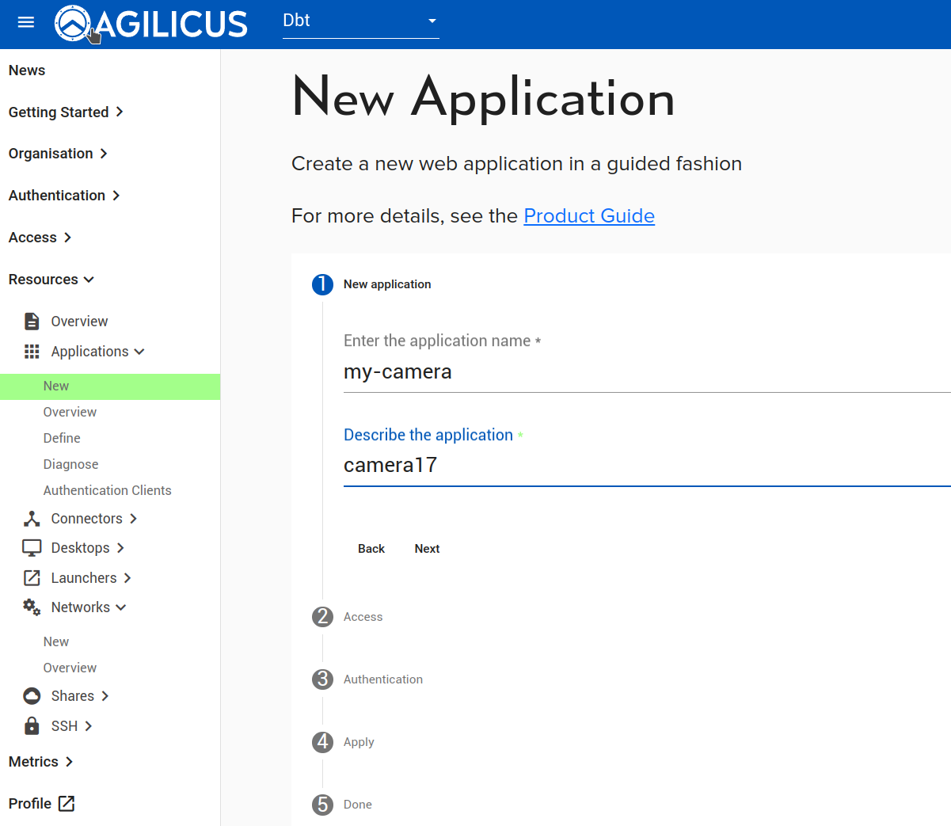
Task: Select New under Applications
Action: [x=55, y=385]
